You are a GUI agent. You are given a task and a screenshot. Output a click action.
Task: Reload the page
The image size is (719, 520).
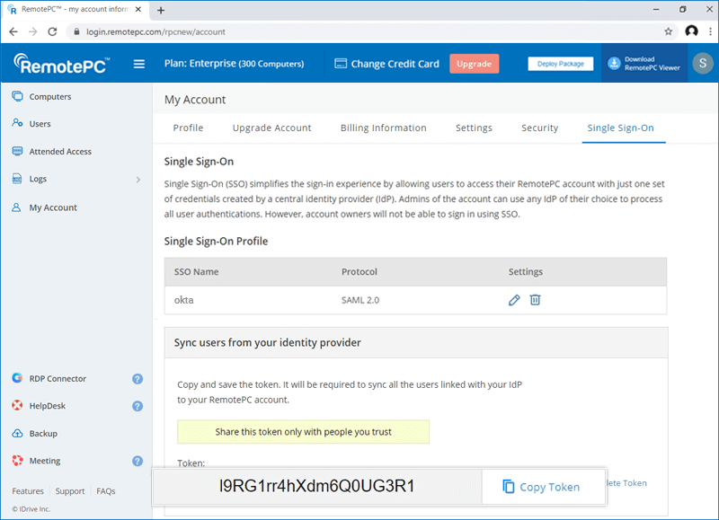point(52,31)
